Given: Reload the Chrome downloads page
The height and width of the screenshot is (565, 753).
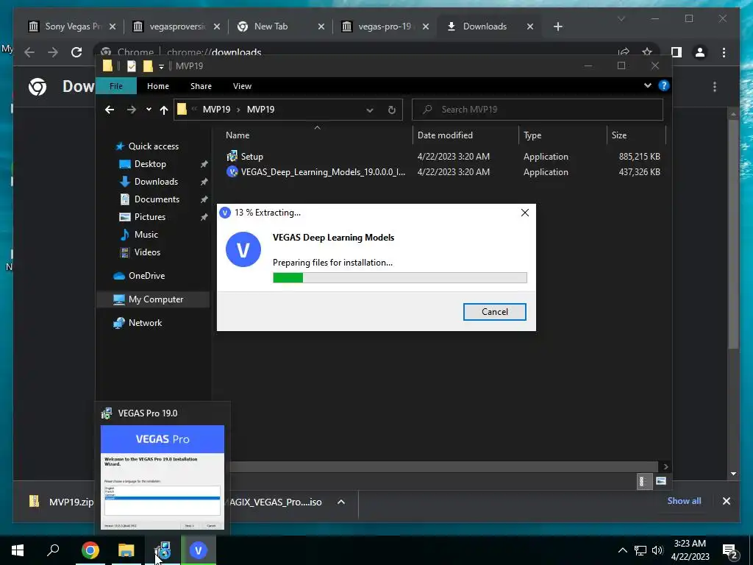Looking at the screenshot, I should pyautogui.click(x=76, y=52).
